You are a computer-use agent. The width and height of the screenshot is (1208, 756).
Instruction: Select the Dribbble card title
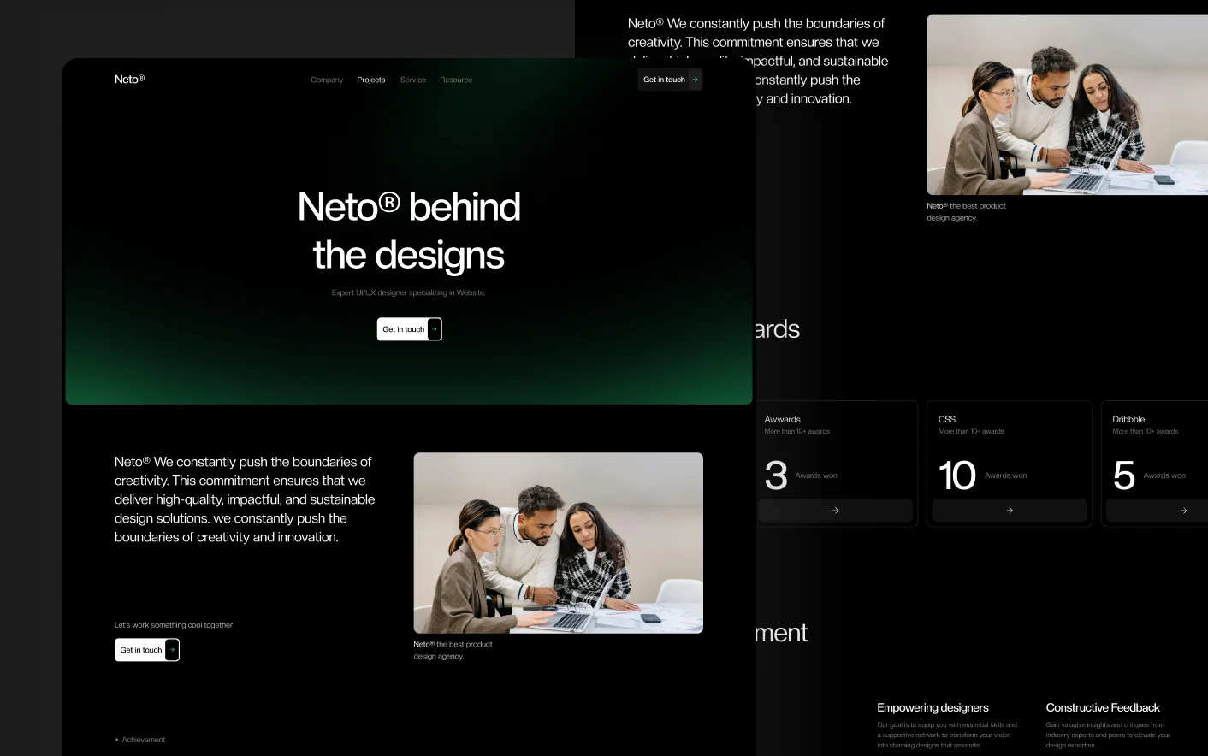[1128, 420]
